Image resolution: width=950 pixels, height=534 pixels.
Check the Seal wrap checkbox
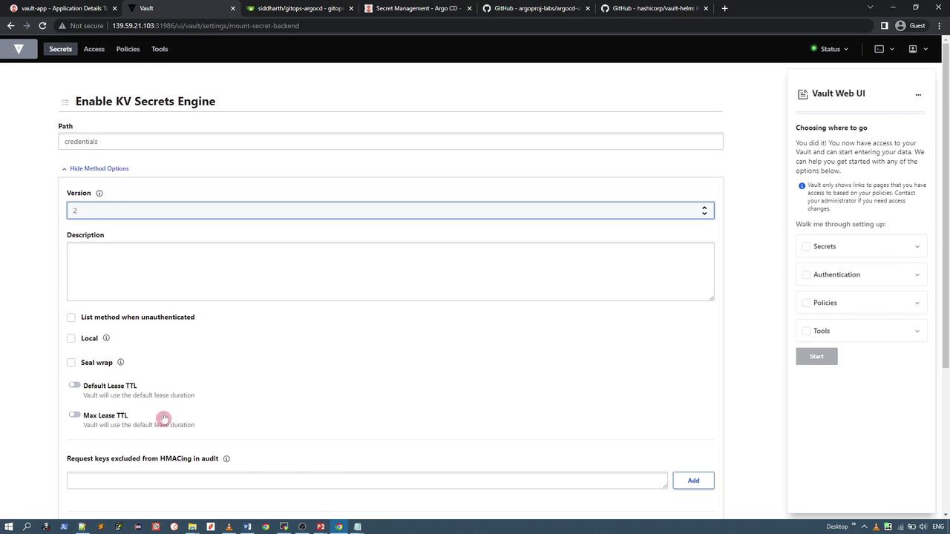[71, 363]
